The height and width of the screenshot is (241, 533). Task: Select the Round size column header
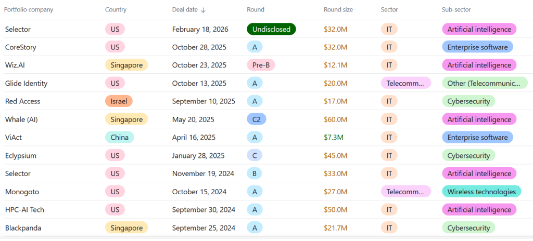338,10
